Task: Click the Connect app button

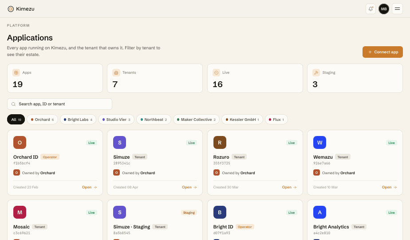Action: pos(382,52)
